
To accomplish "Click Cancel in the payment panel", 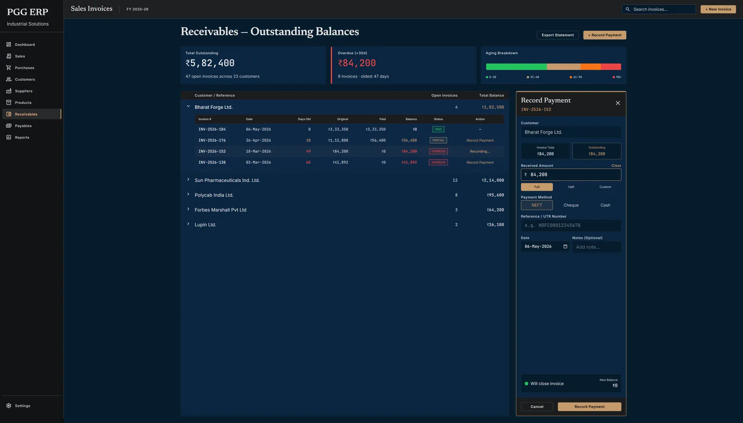I will [537, 407].
